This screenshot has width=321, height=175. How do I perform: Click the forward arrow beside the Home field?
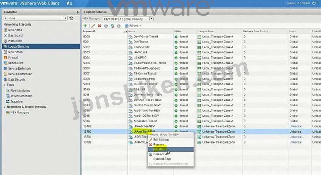click(65, 18)
